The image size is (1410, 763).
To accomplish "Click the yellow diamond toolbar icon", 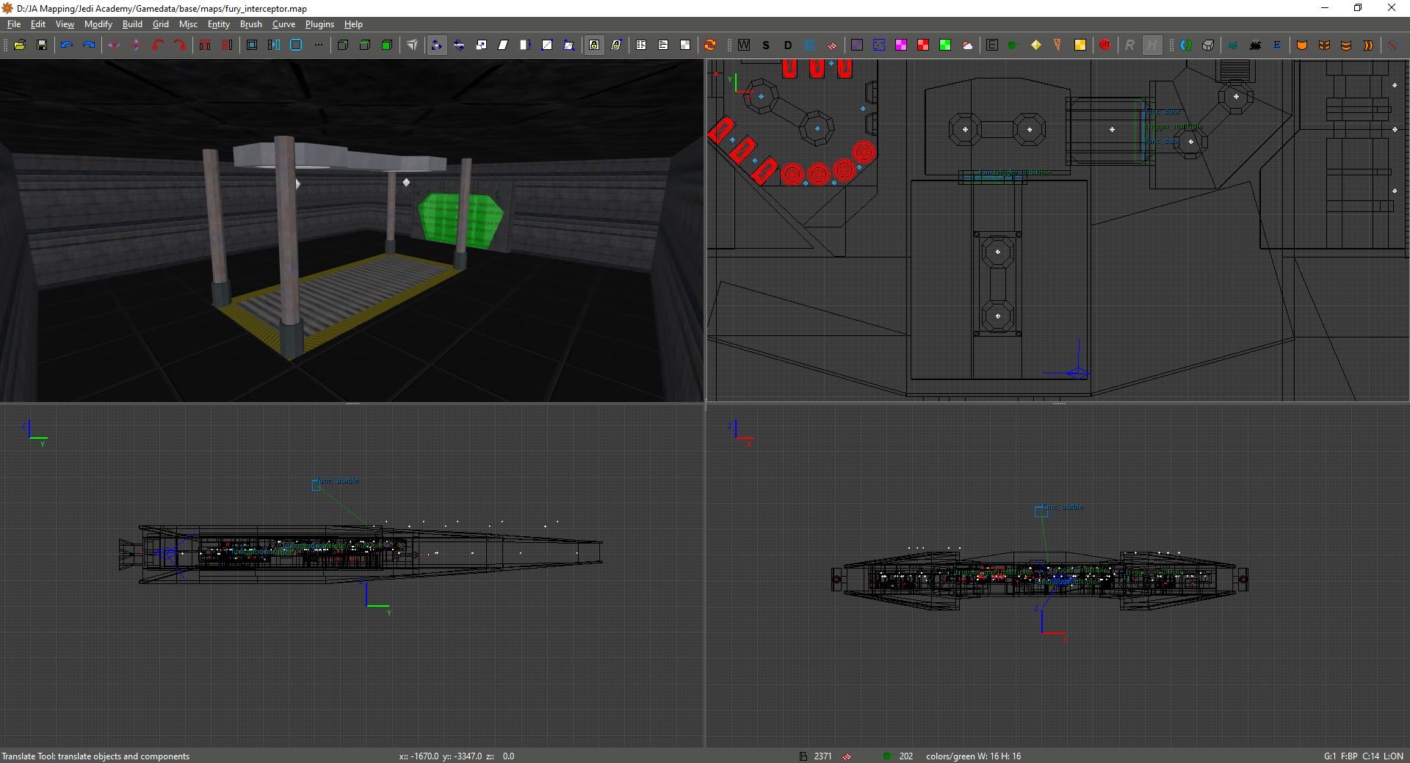I will click(x=1035, y=45).
